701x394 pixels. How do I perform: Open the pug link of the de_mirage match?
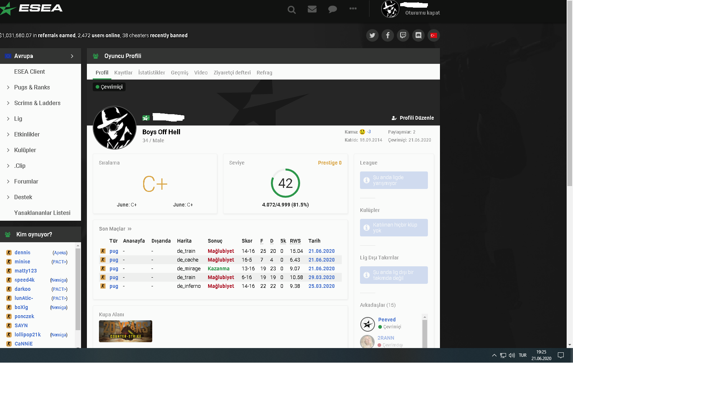tap(114, 269)
